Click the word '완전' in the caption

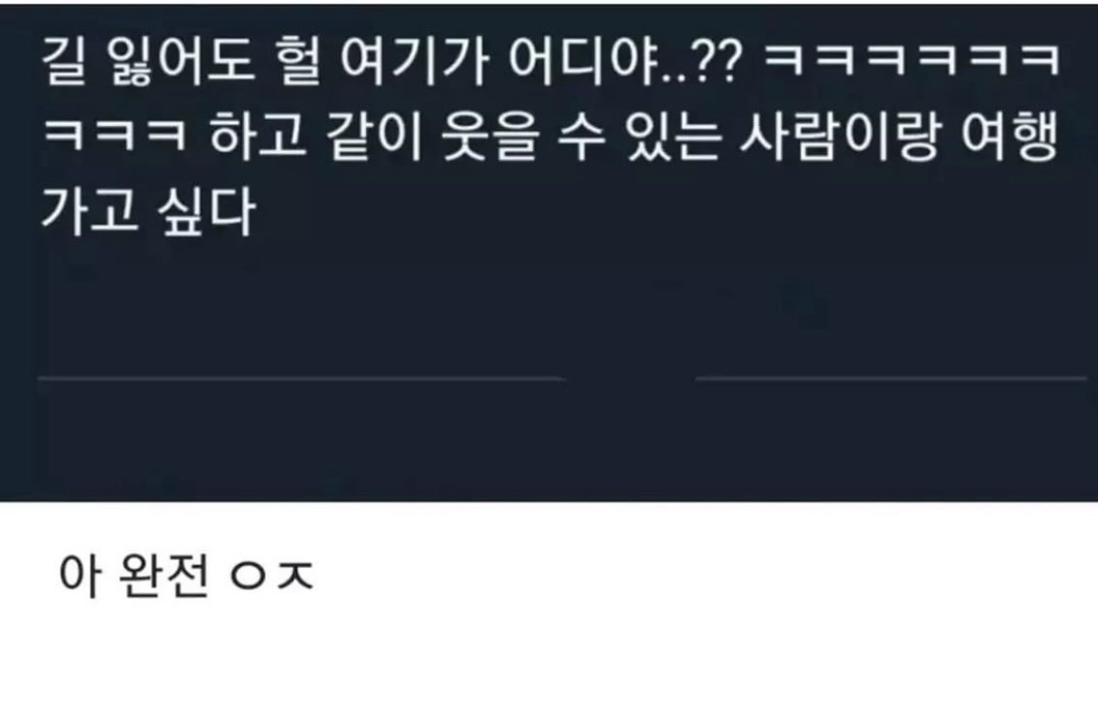click(165, 575)
